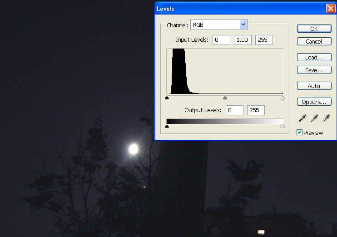Apply Auto levels

[x=314, y=86]
